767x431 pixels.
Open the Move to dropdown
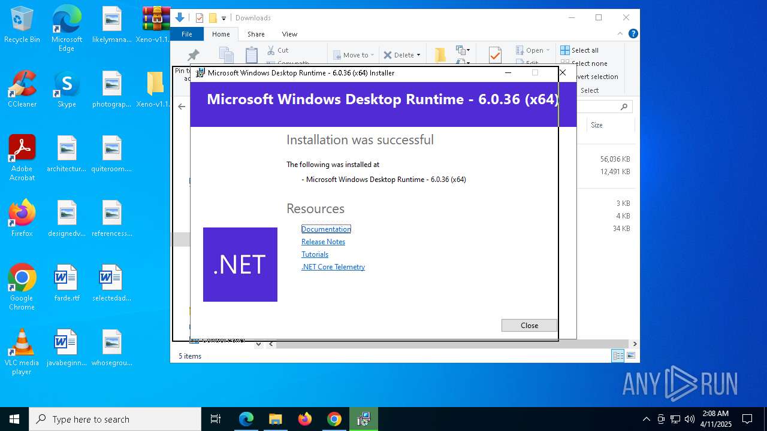[354, 55]
